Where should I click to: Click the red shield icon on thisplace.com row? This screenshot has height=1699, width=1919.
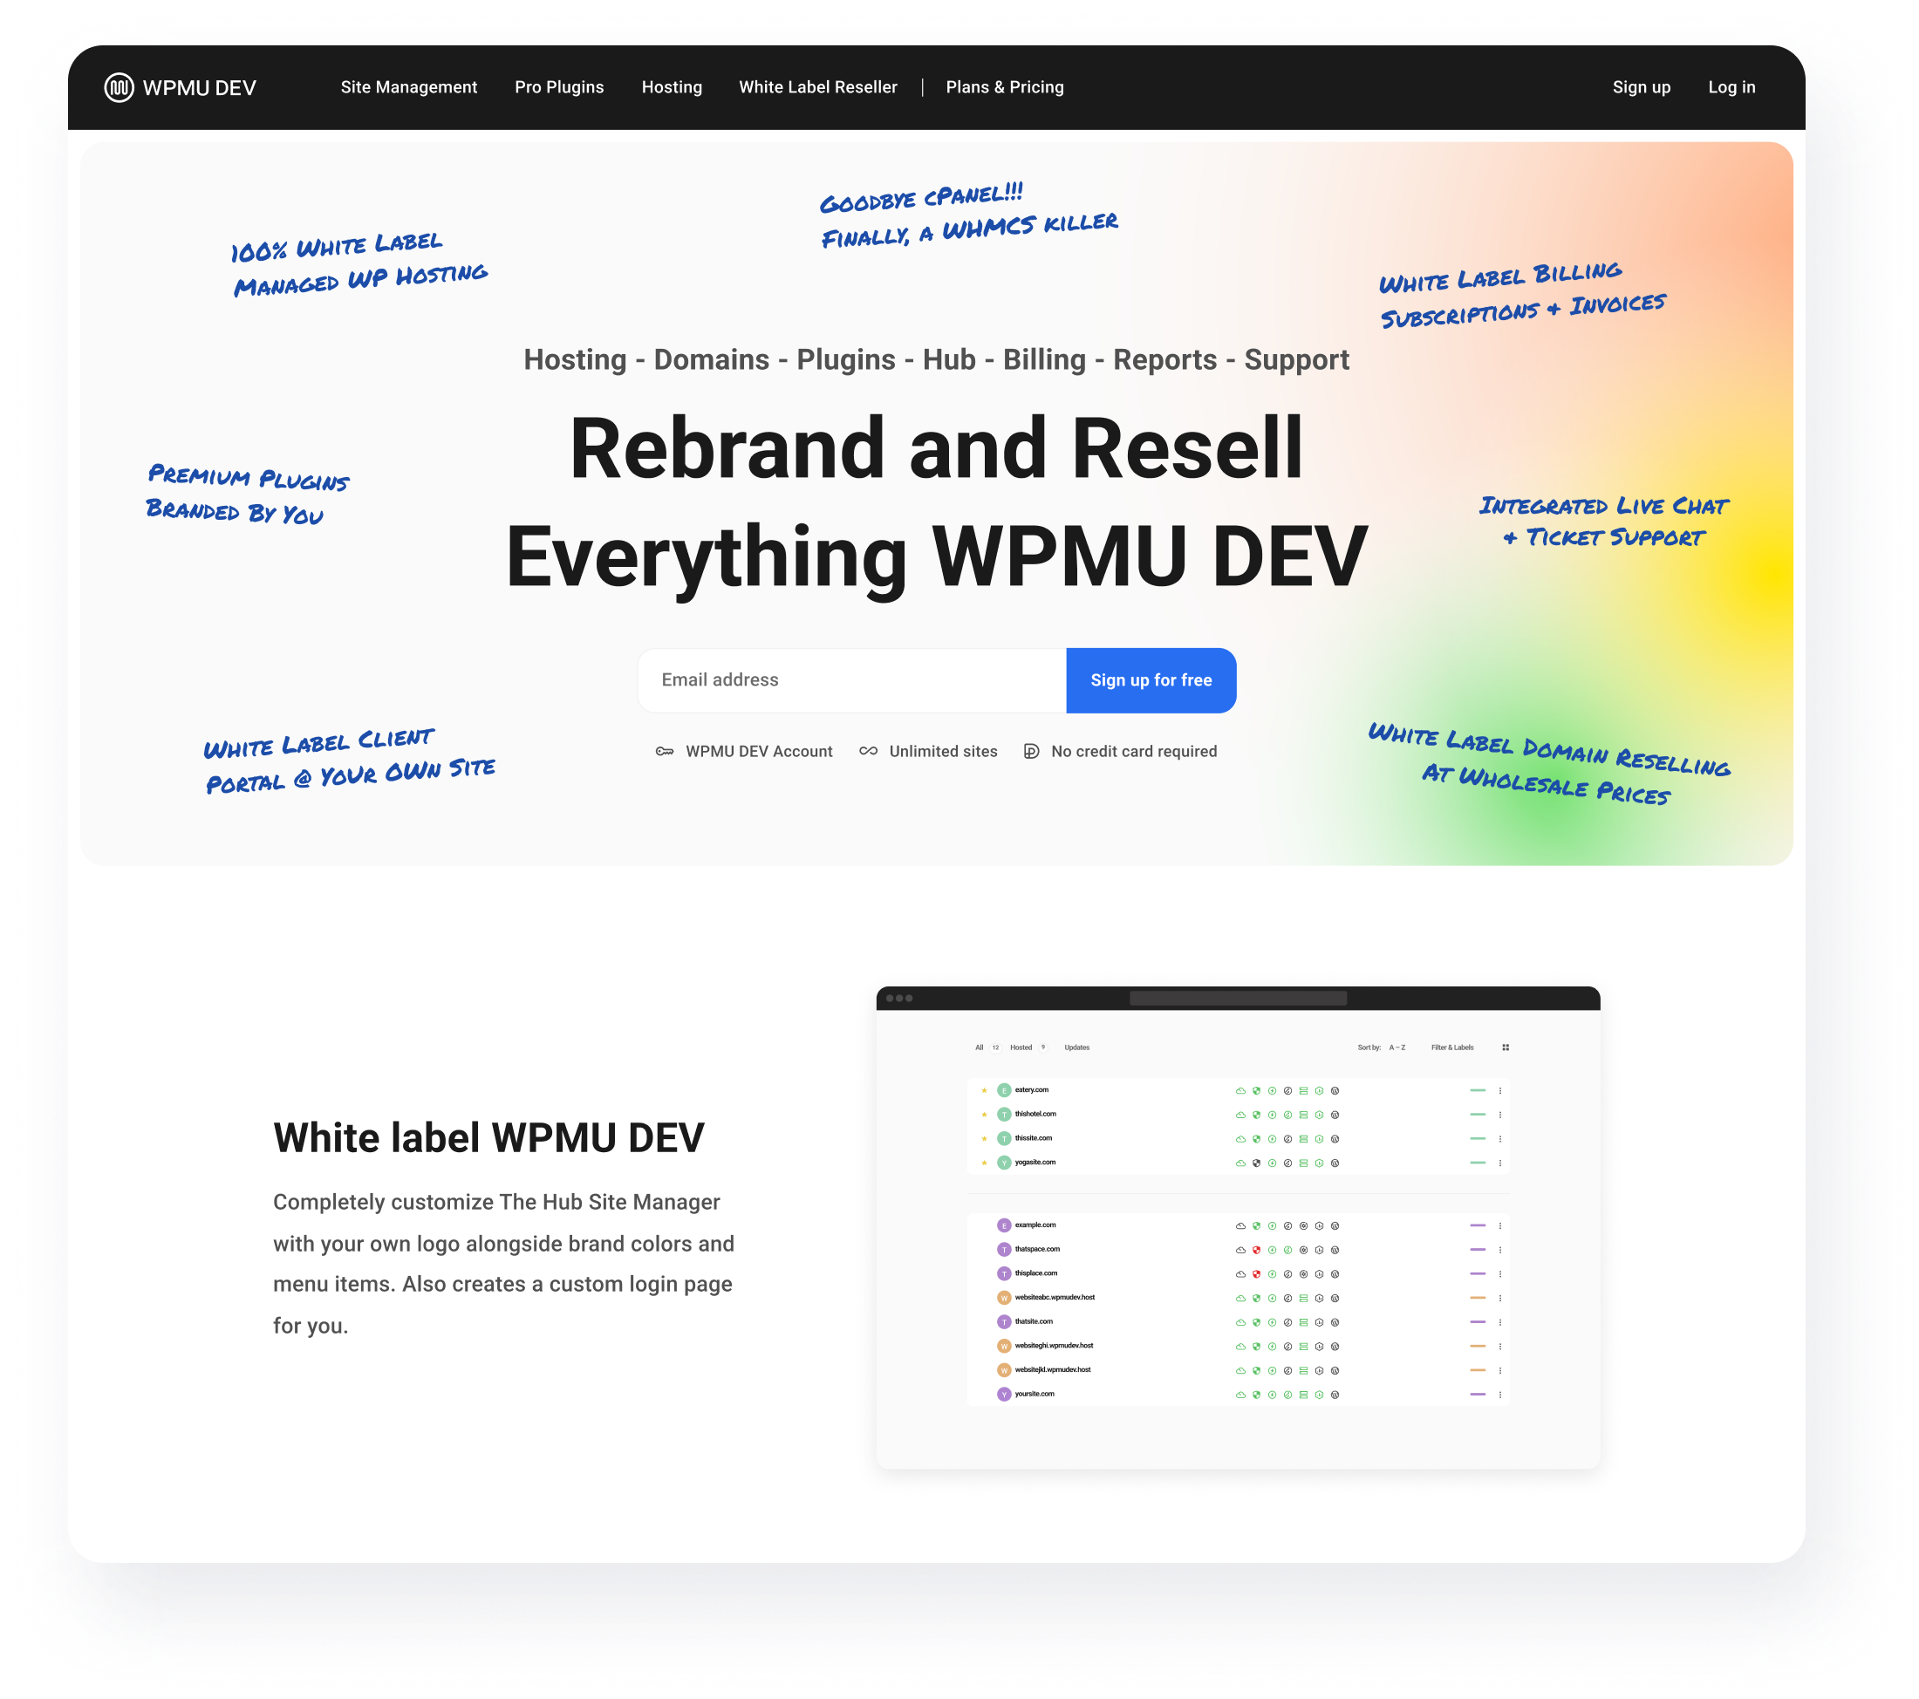tap(1256, 1275)
